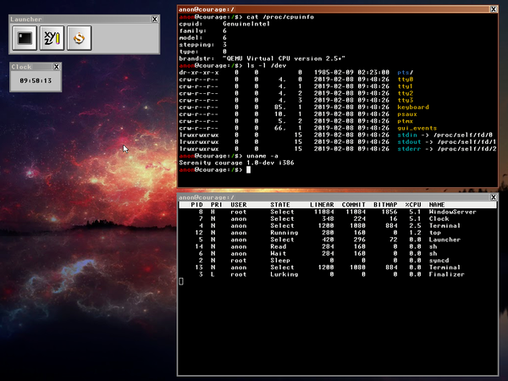Click the Clock window title
The height and width of the screenshot is (381, 508).
pos(21,67)
